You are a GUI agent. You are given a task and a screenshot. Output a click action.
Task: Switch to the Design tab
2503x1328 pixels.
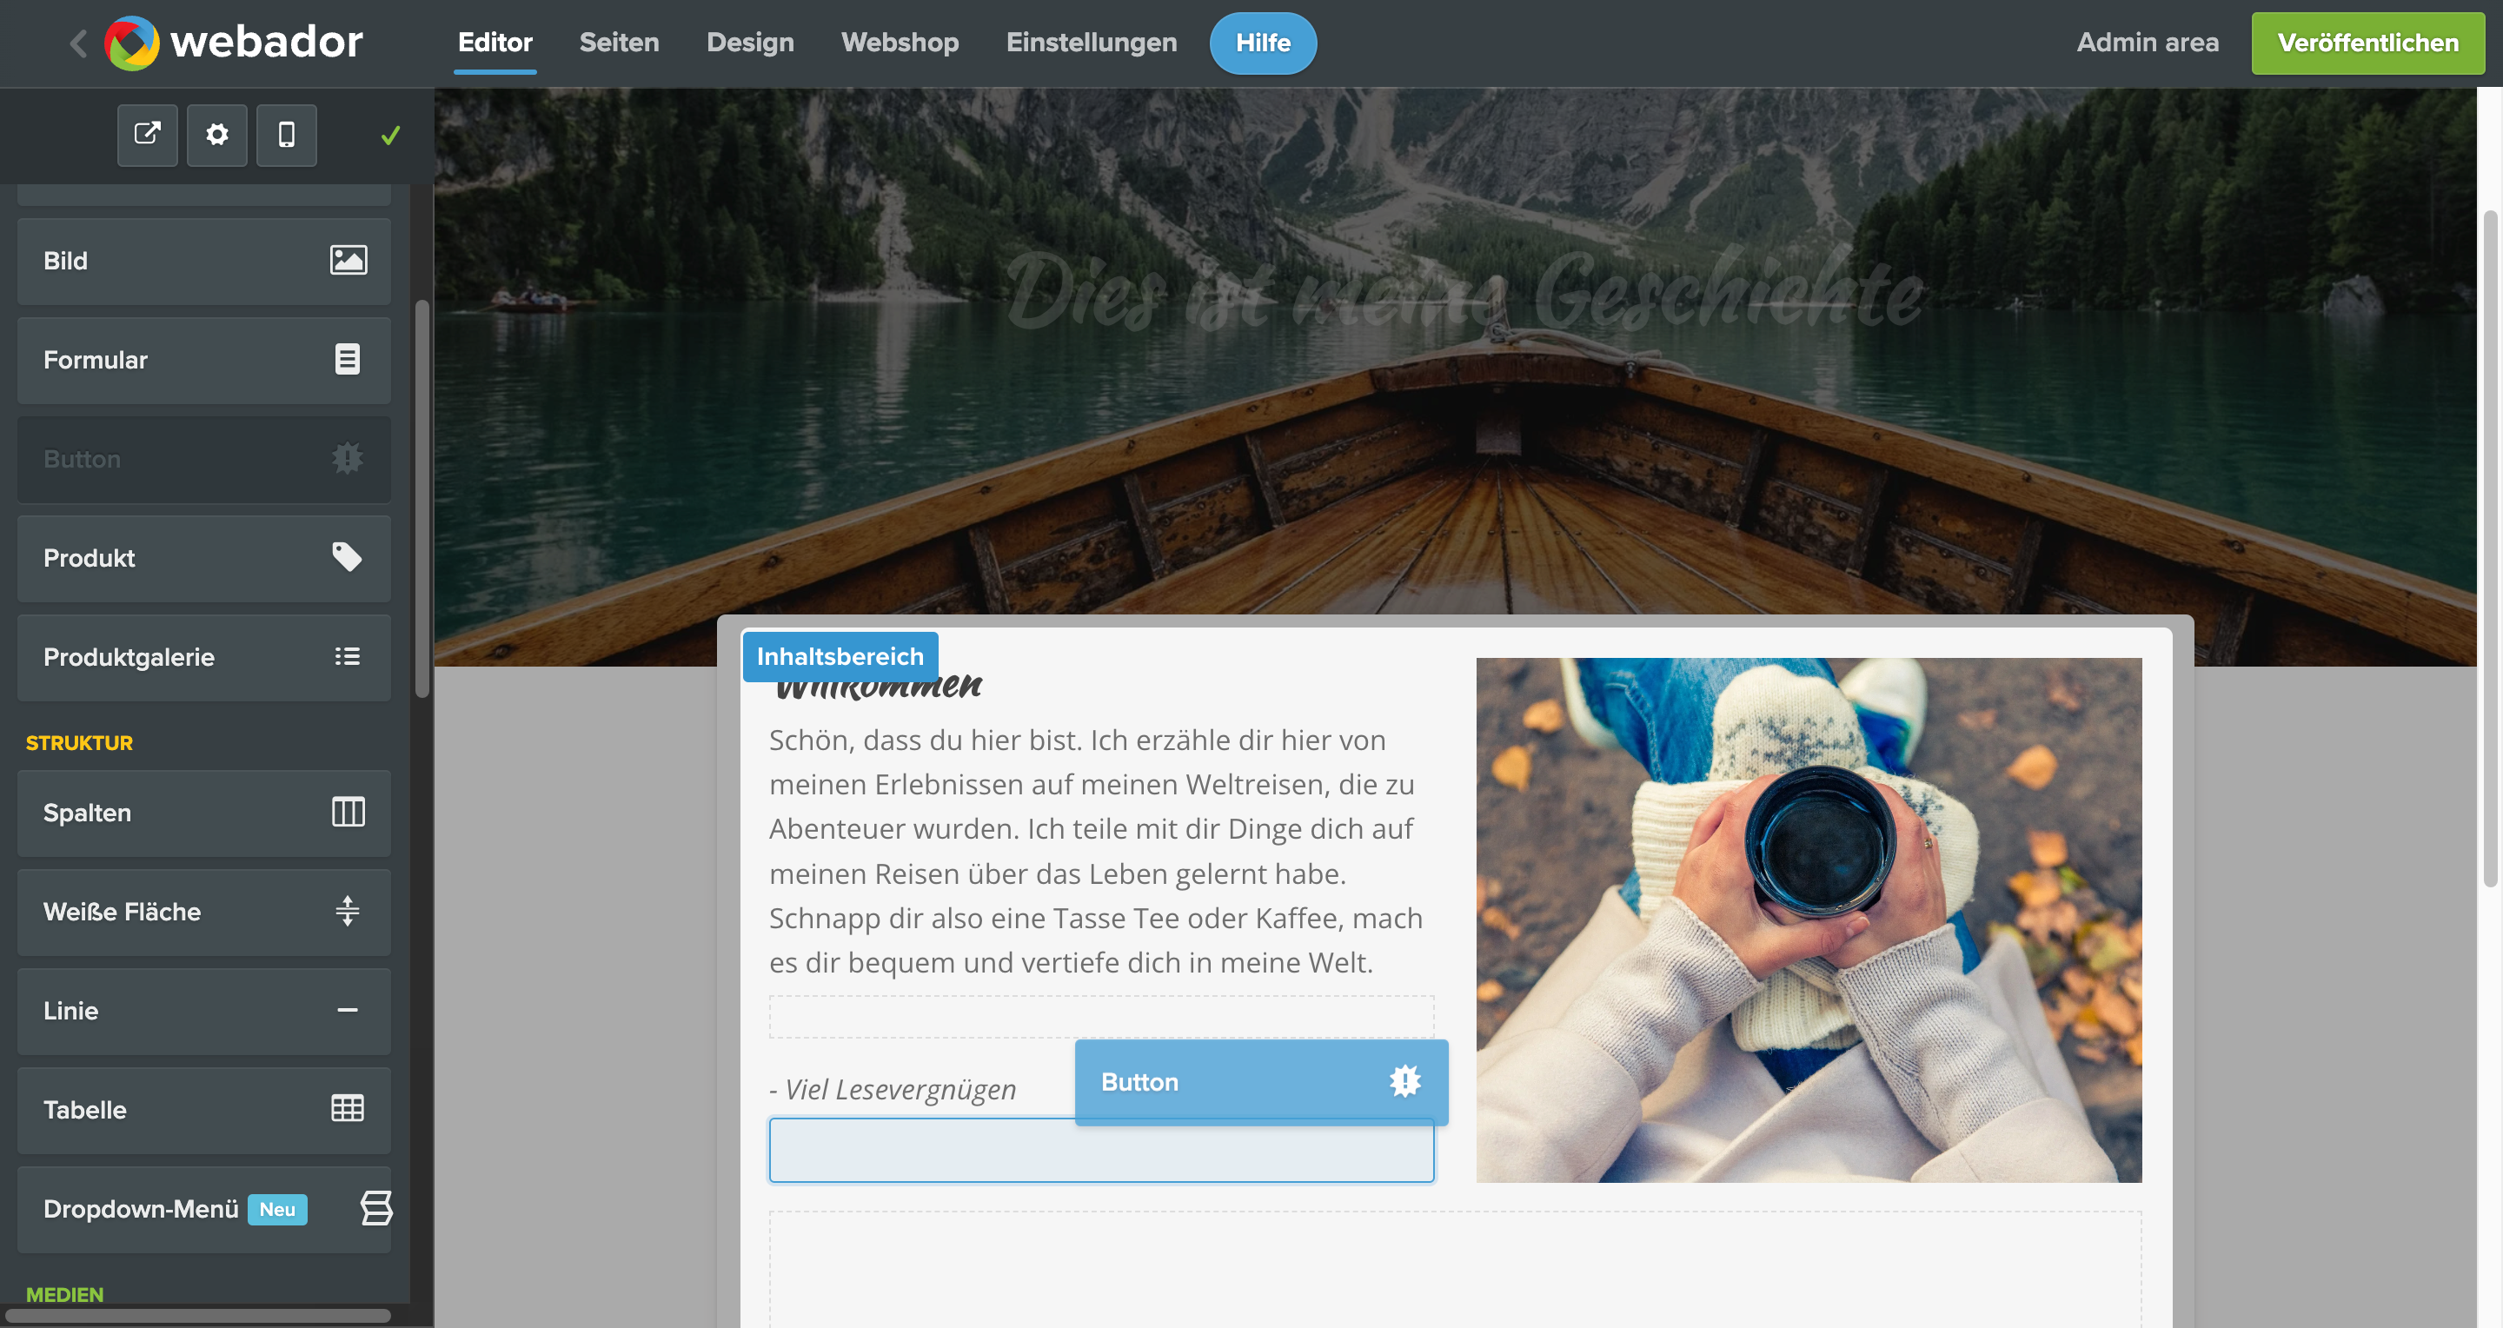(750, 43)
